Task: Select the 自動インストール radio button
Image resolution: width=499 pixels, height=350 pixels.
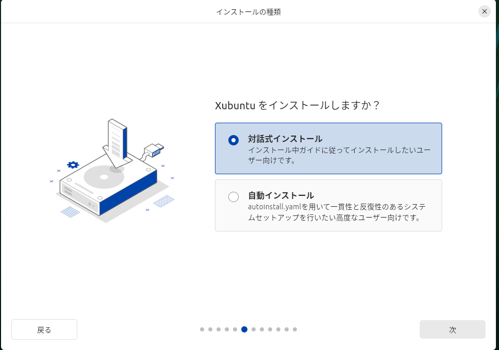Action: [x=234, y=196]
